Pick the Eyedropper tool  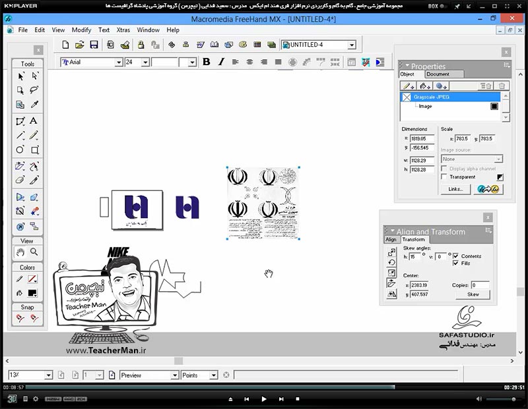[34, 105]
